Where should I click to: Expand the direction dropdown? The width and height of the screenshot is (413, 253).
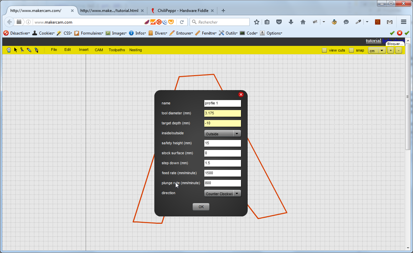(x=222, y=193)
